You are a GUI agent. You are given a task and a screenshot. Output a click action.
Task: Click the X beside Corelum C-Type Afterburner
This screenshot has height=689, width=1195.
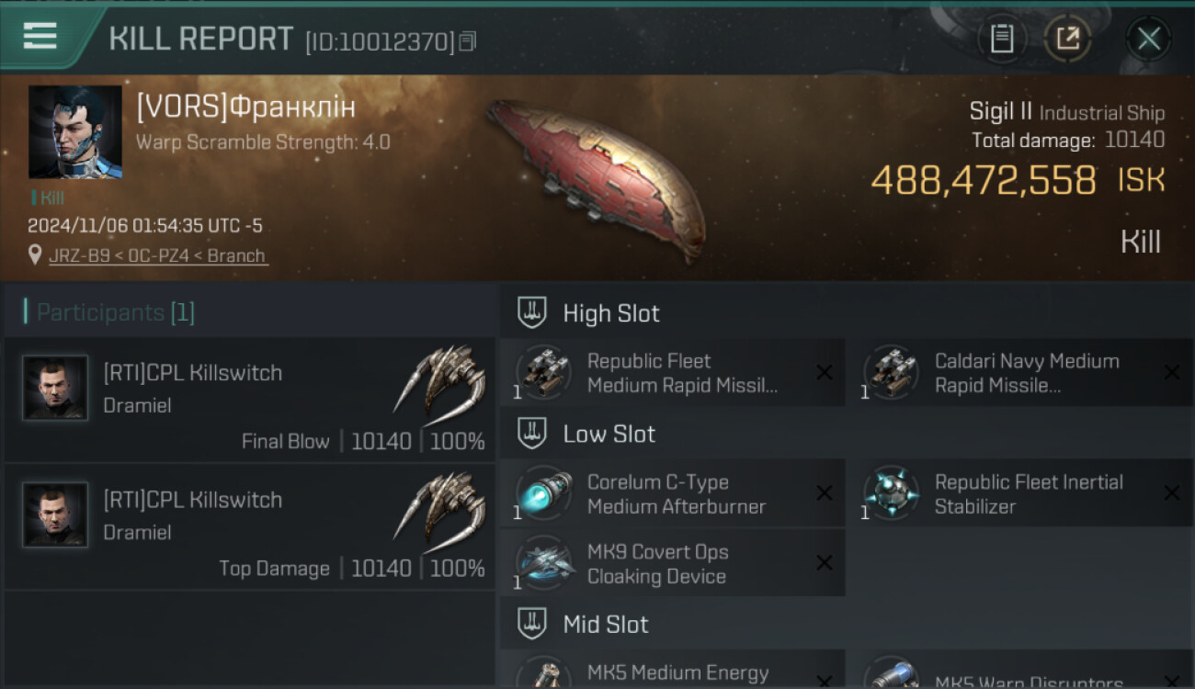[x=825, y=493]
